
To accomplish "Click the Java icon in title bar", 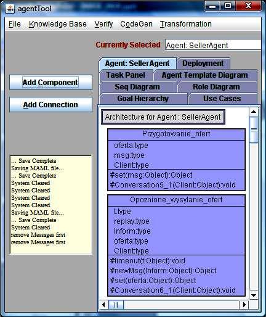I will tap(10, 9).
